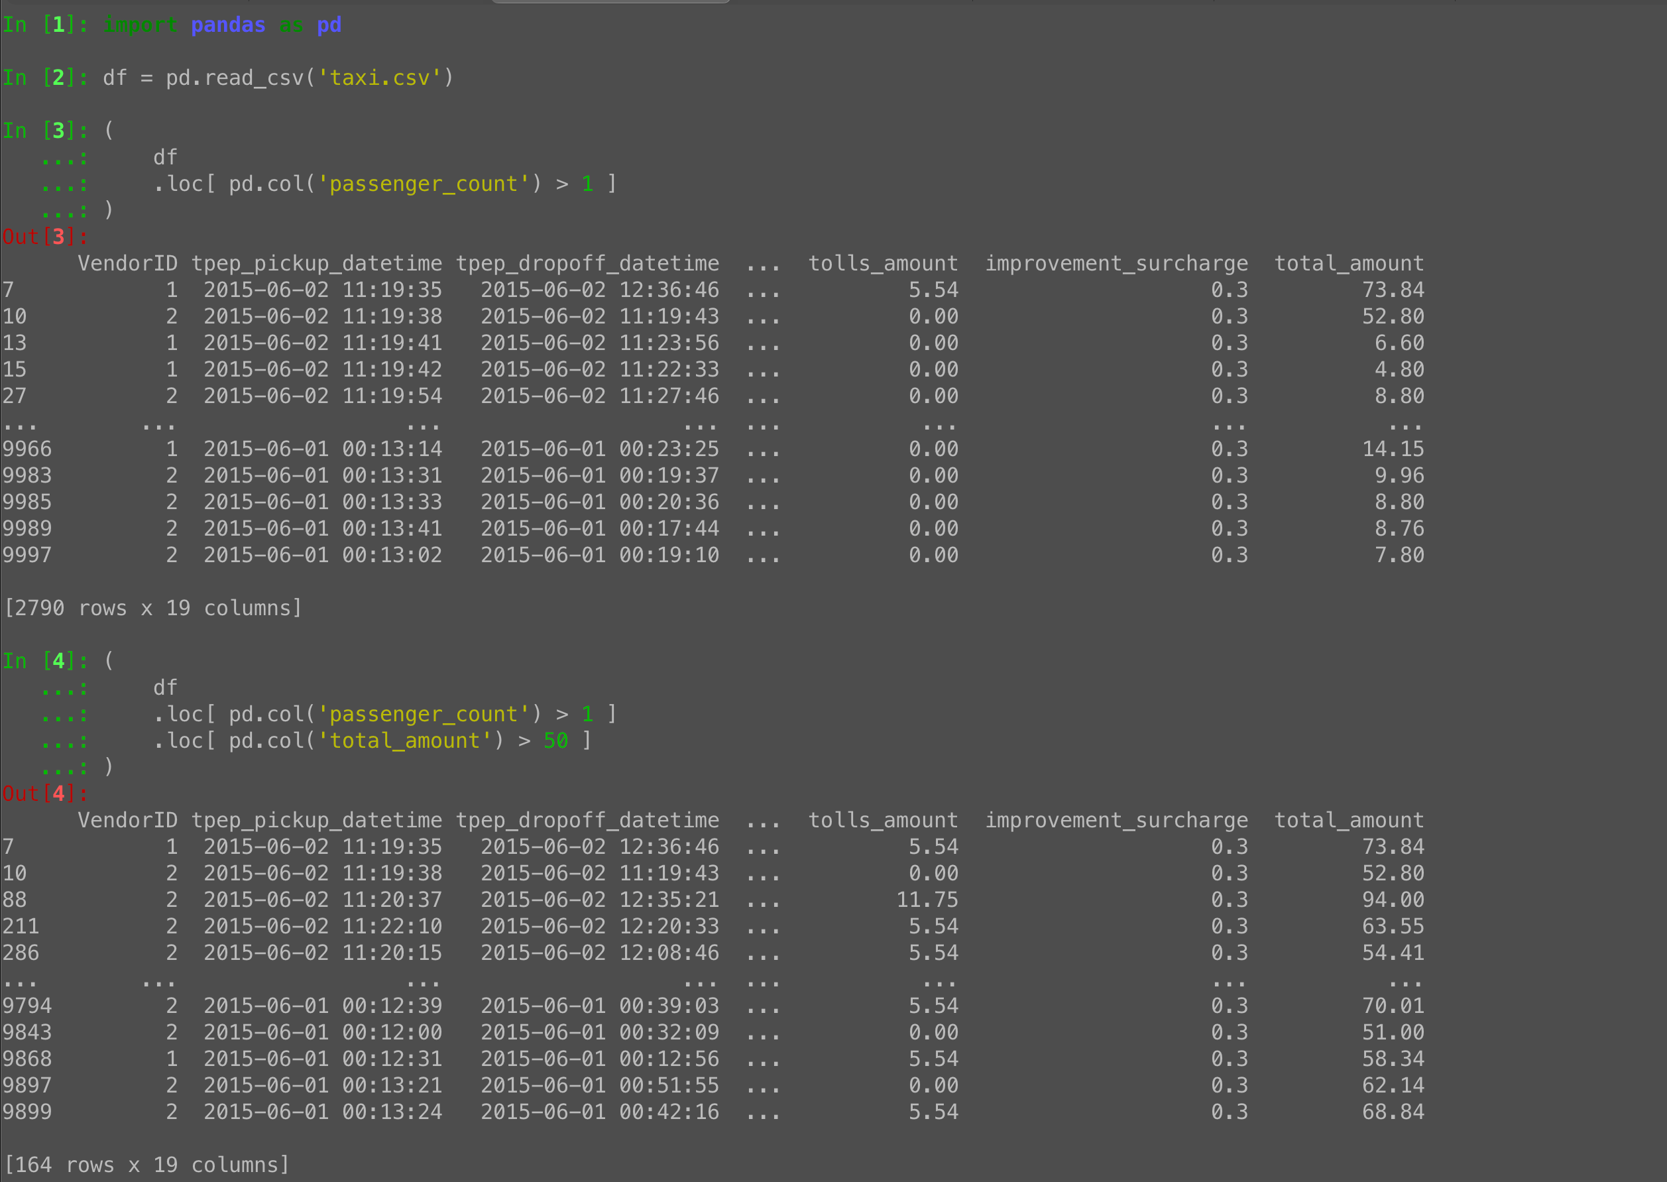Click improvement_surcharge header in Out[4]

pos(1116,820)
